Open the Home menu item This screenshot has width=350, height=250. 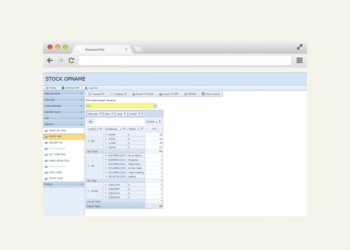(51, 88)
